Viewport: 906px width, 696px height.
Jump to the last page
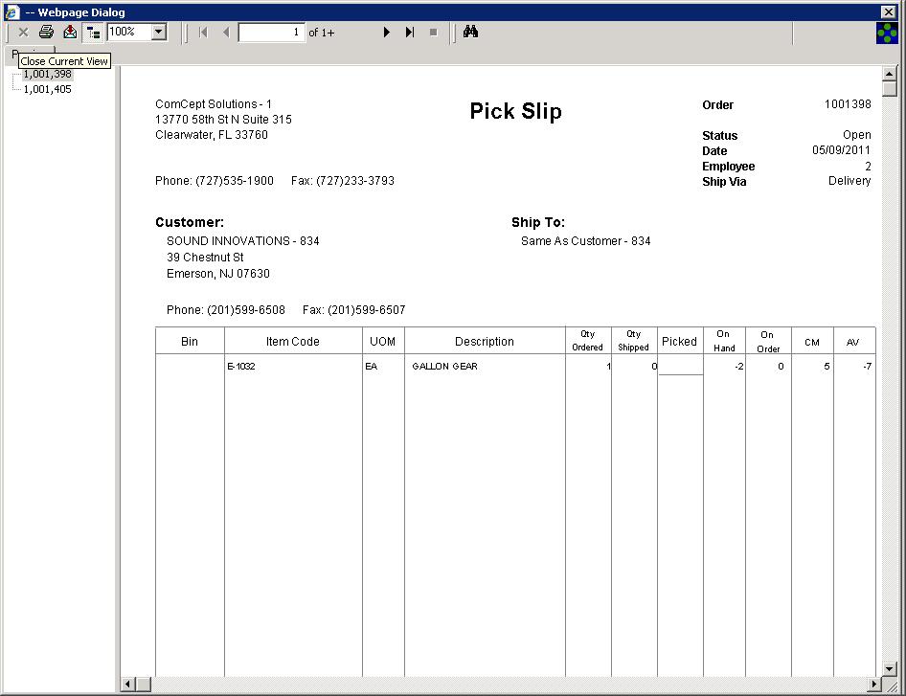tap(410, 33)
